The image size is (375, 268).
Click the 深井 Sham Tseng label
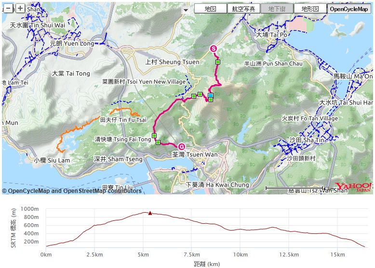point(118,159)
